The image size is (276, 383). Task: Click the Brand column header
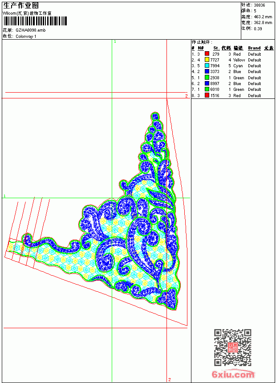[254, 48]
